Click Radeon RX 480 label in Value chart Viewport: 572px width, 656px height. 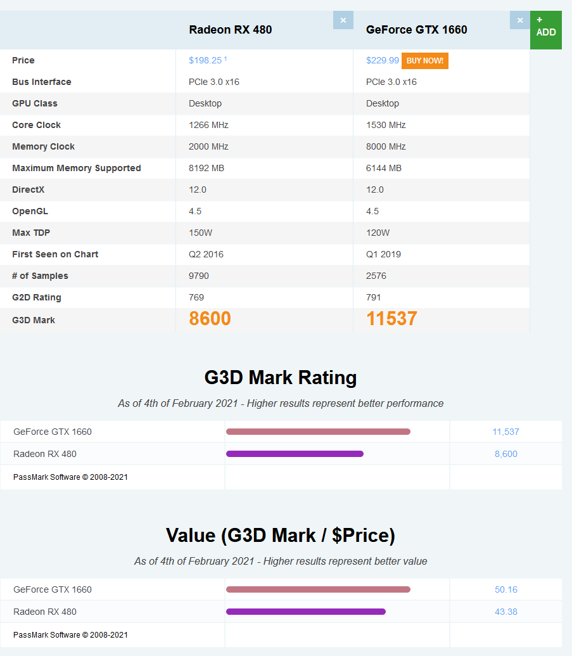tap(45, 612)
